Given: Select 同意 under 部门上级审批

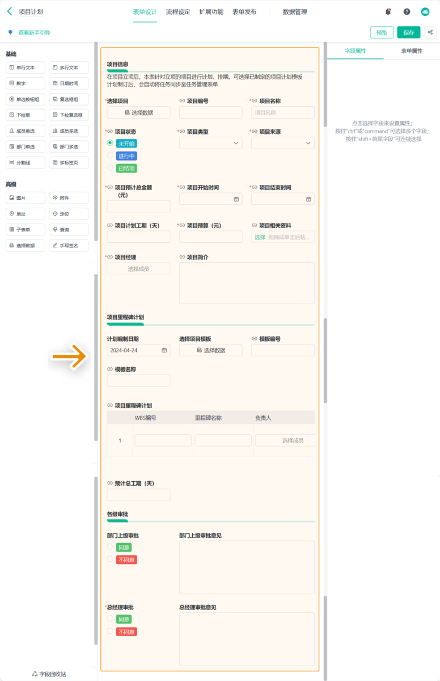Looking at the screenshot, I should [111, 547].
